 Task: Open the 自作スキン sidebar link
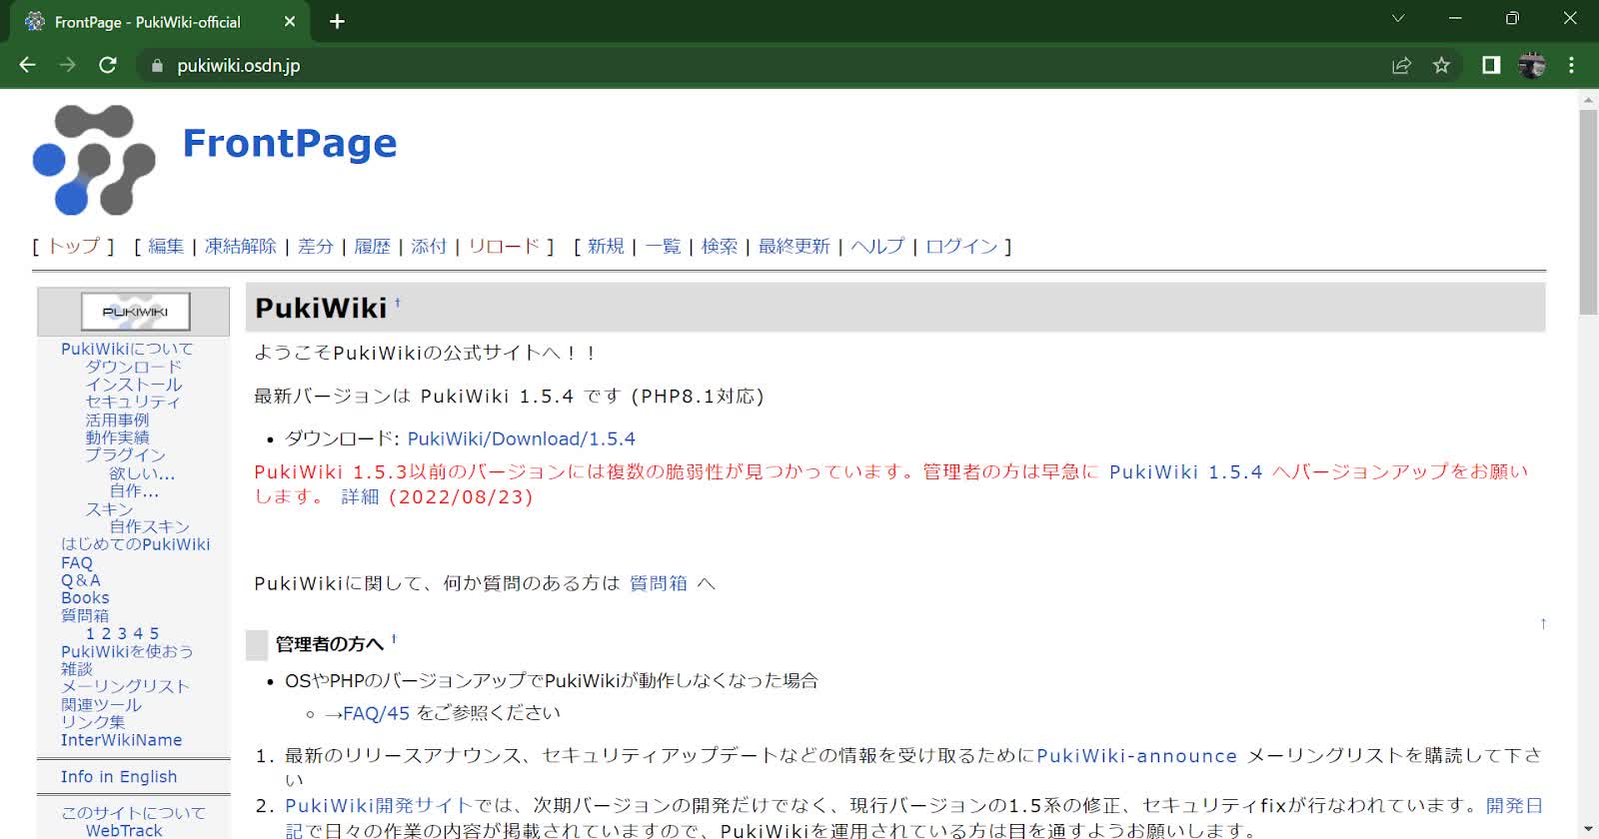(149, 526)
